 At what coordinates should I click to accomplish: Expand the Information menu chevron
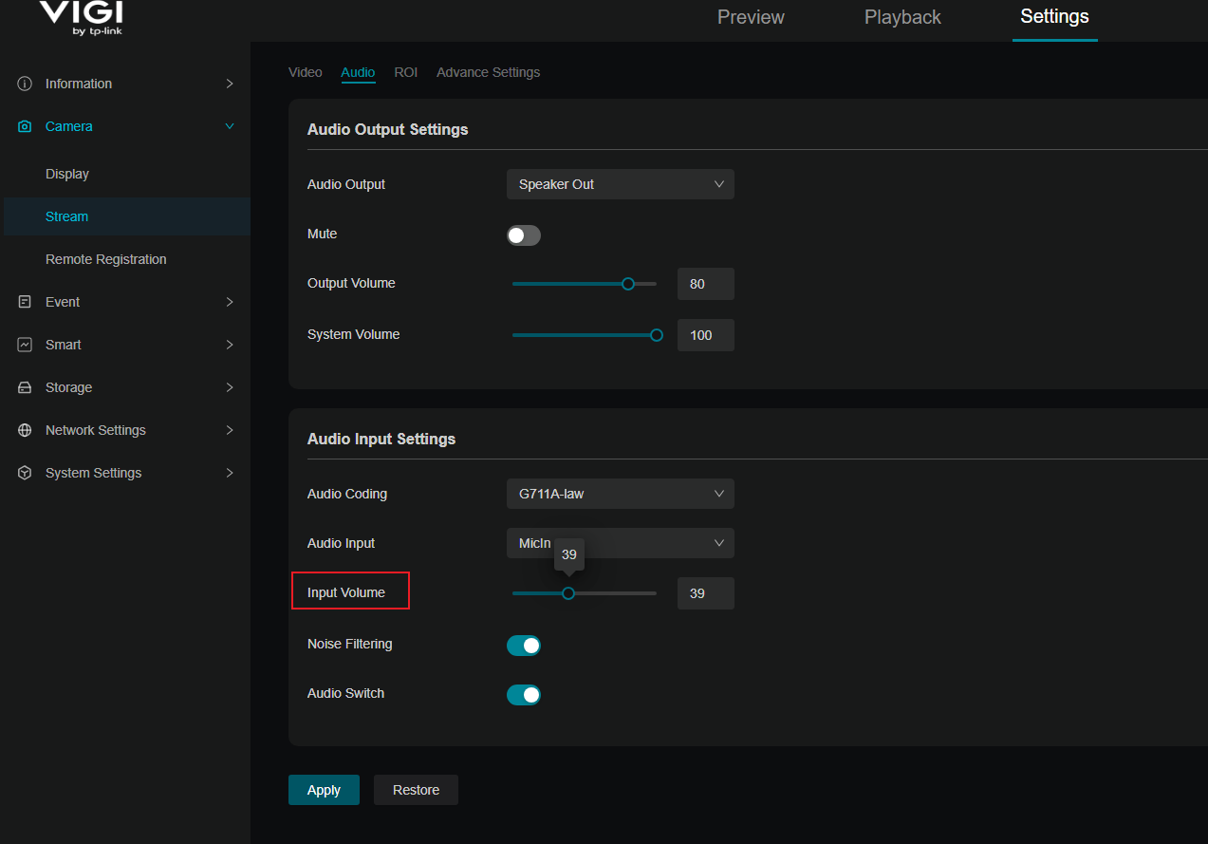(230, 84)
